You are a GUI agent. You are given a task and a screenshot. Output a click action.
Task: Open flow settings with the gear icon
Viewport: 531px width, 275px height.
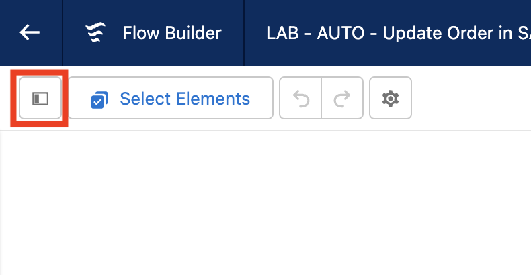click(390, 99)
